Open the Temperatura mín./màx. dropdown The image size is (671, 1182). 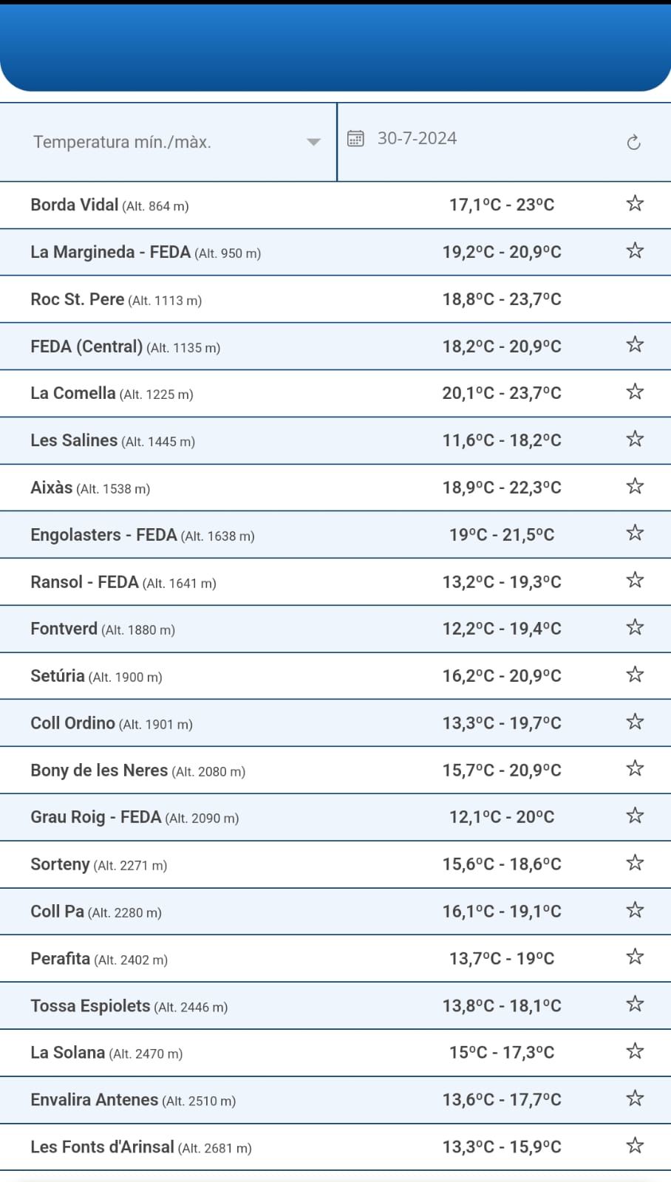168,142
